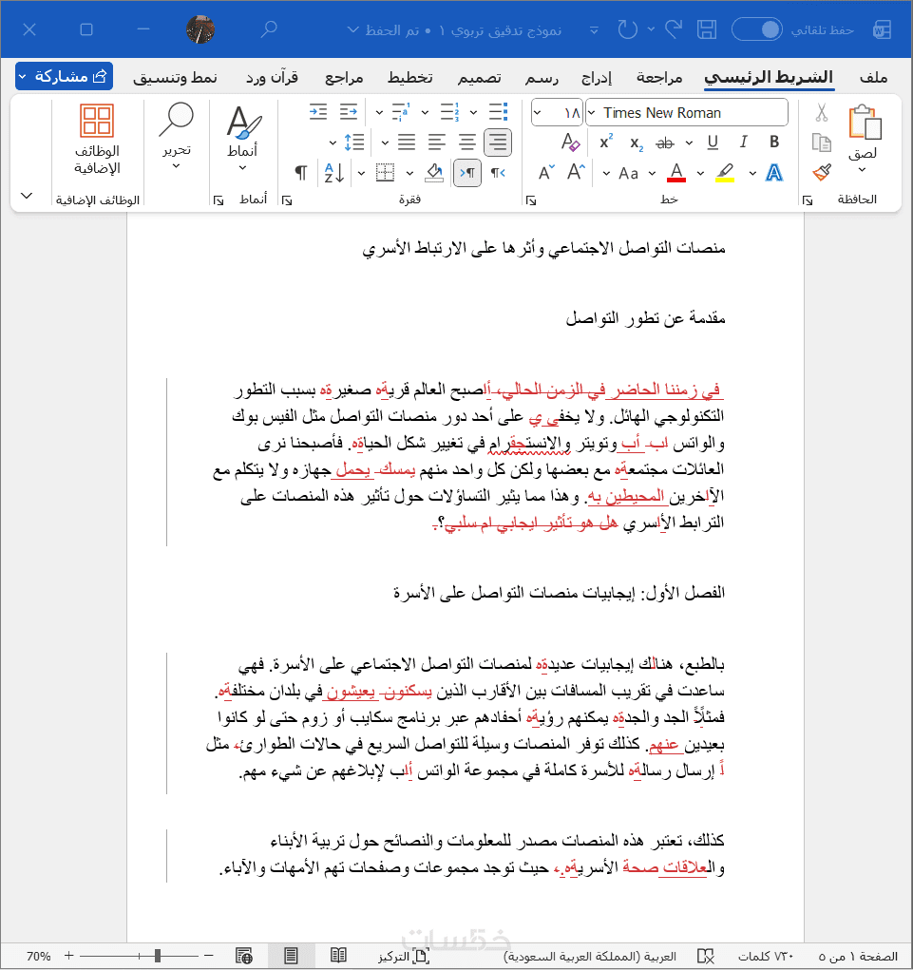Switch to تخطيط Layout tab

(410, 77)
